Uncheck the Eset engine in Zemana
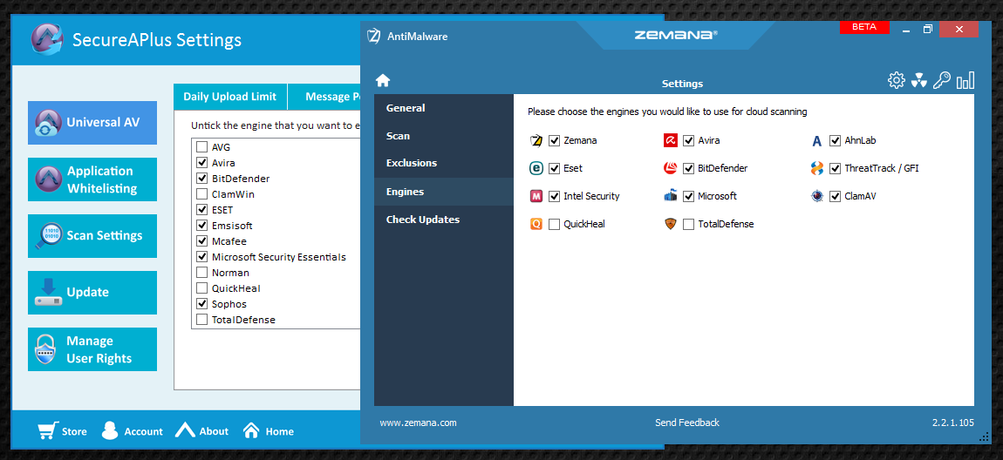 [x=555, y=168]
